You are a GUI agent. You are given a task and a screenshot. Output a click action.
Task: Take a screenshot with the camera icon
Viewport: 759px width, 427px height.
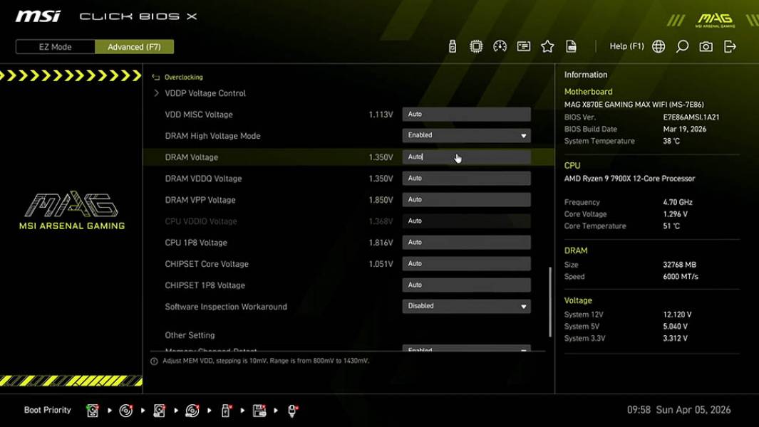[705, 46]
